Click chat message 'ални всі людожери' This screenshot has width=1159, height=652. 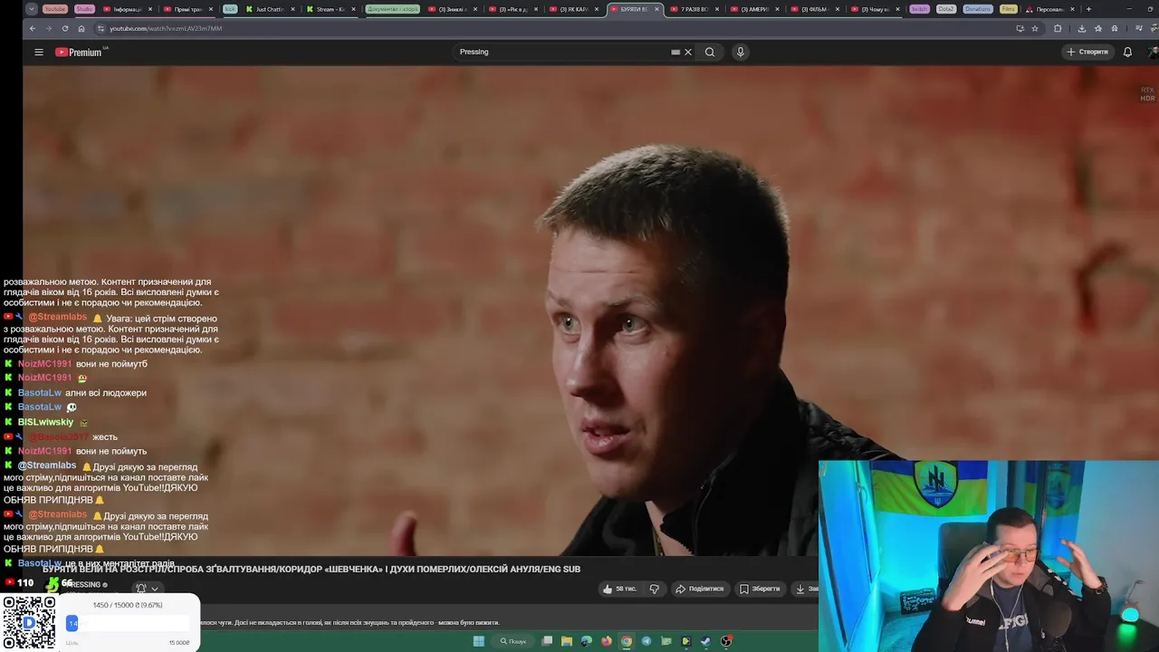point(106,393)
